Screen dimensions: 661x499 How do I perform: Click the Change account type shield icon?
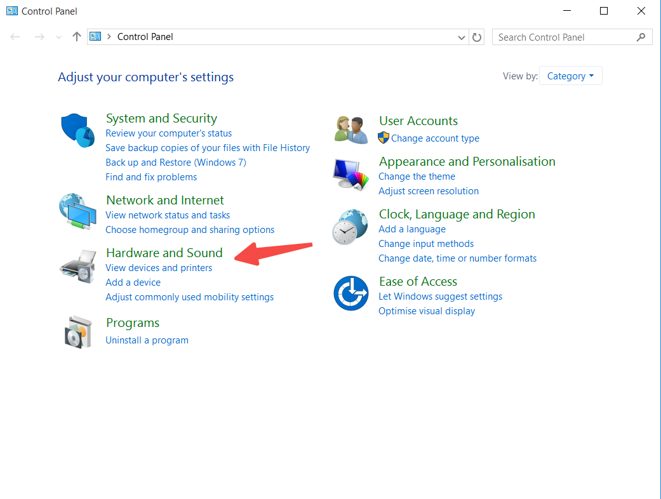tap(382, 138)
